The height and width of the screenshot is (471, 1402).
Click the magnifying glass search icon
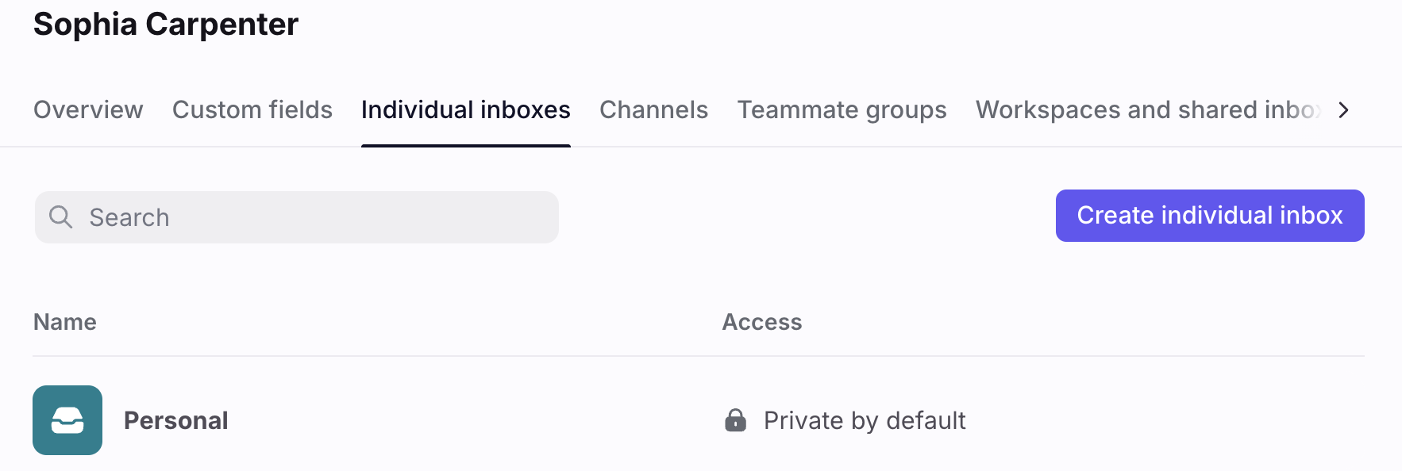pyautogui.click(x=61, y=217)
